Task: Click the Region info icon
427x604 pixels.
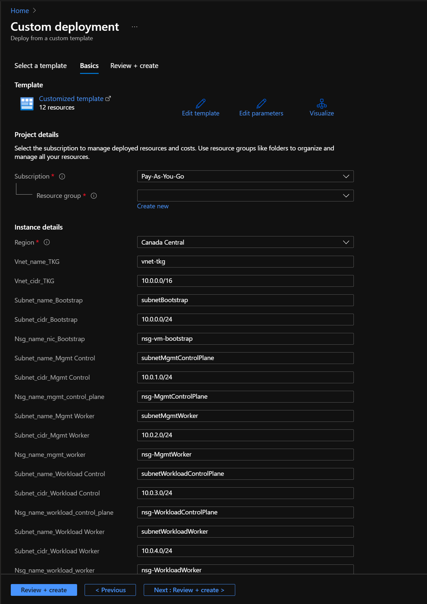Action: coord(47,242)
